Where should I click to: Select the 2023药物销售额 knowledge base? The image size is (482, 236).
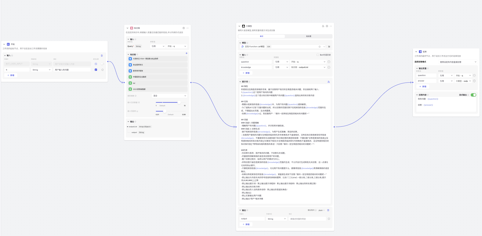click(x=158, y=89)
